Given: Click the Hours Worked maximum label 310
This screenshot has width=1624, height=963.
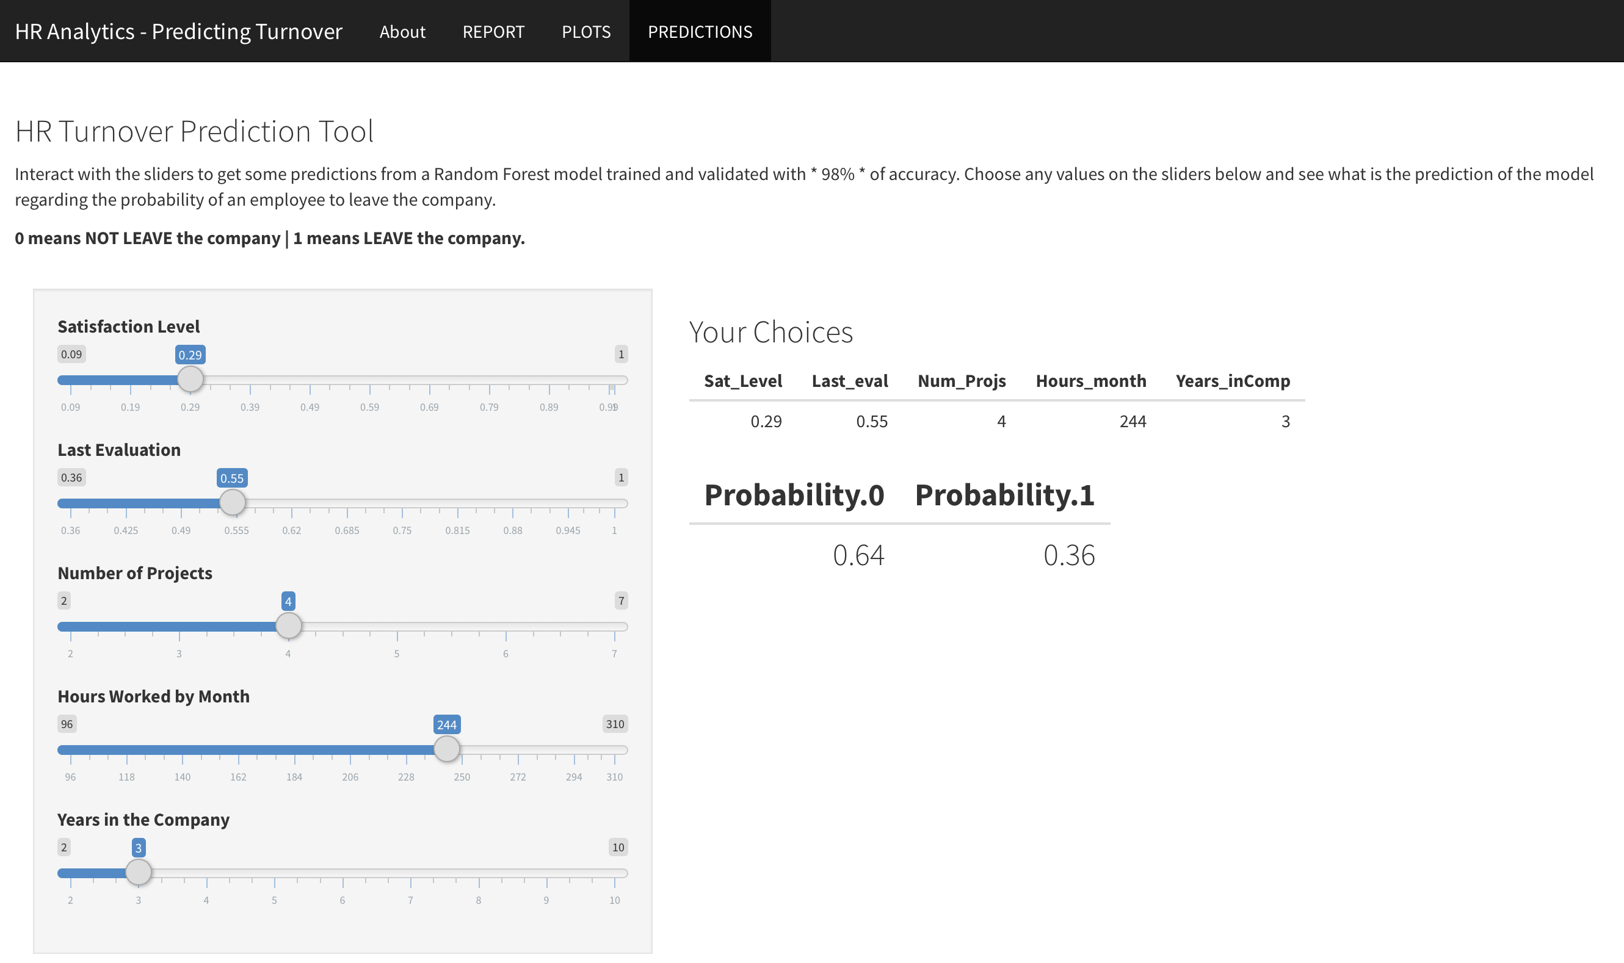Looking at the screenshot, I should click(x=615, y=724).
